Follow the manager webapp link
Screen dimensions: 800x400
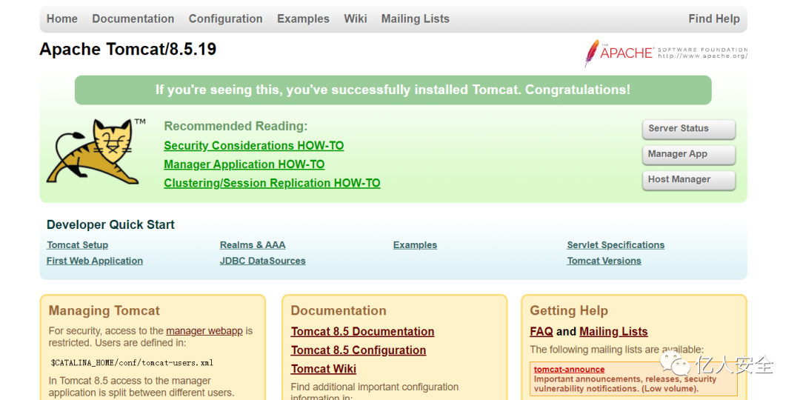pyautogui.click(x=204, y=330)
